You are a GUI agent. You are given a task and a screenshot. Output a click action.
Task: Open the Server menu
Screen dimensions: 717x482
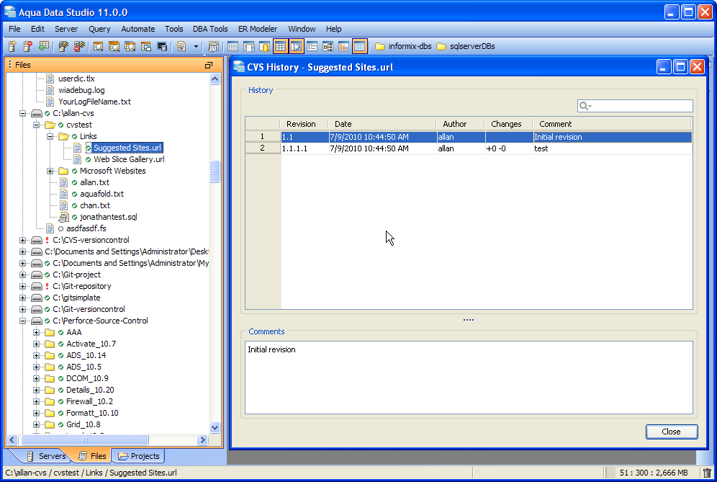[x=66, y=29]
